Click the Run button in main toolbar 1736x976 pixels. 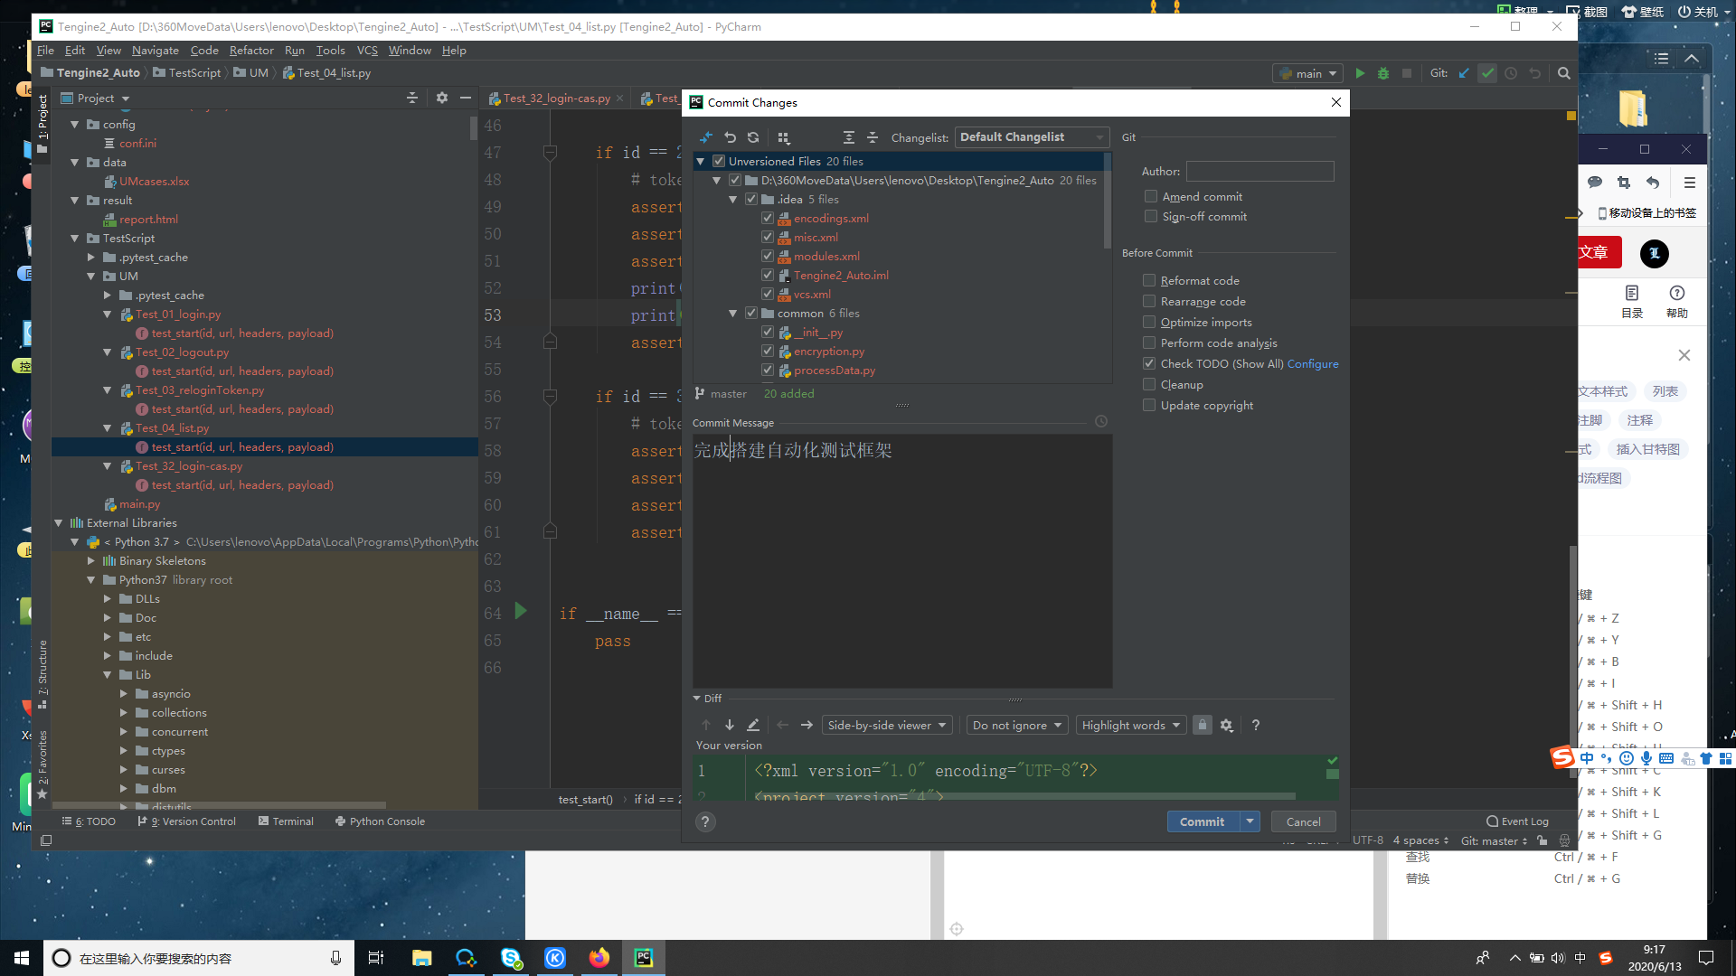1360,73
